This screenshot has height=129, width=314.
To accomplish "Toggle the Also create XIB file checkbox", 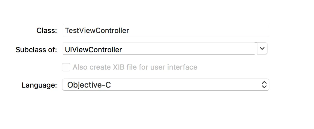I will [66, 67].
